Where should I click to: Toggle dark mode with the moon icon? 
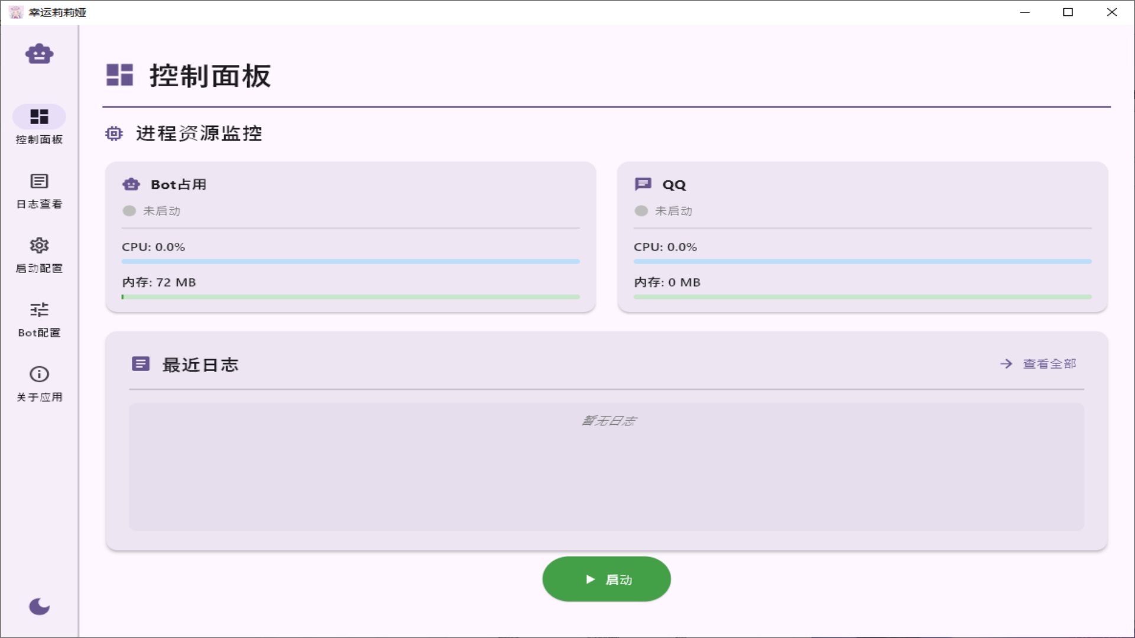(39, 607)
